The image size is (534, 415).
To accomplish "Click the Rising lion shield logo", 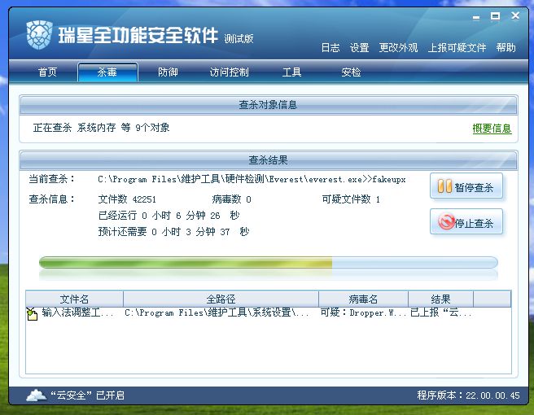I will pos(39,35).
